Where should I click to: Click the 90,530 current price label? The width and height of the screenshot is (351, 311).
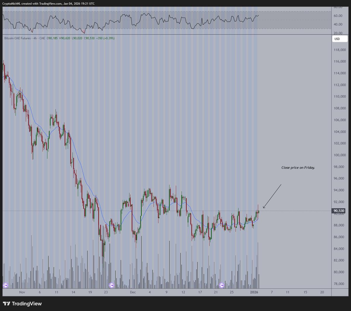(x=339, y=211)
